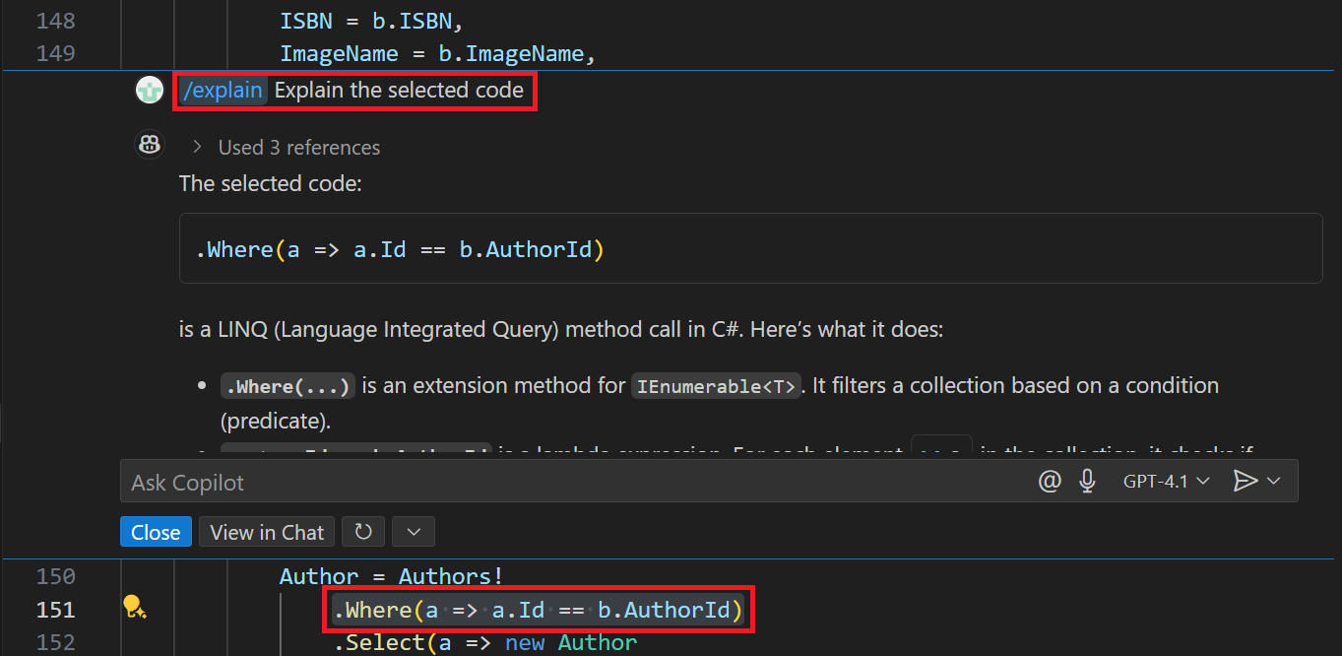This screenshot has height=656, width=1342.
Task: Click the IEnumerable<T> inline code token
Action: pyautogui.click(x=716, y=385)
